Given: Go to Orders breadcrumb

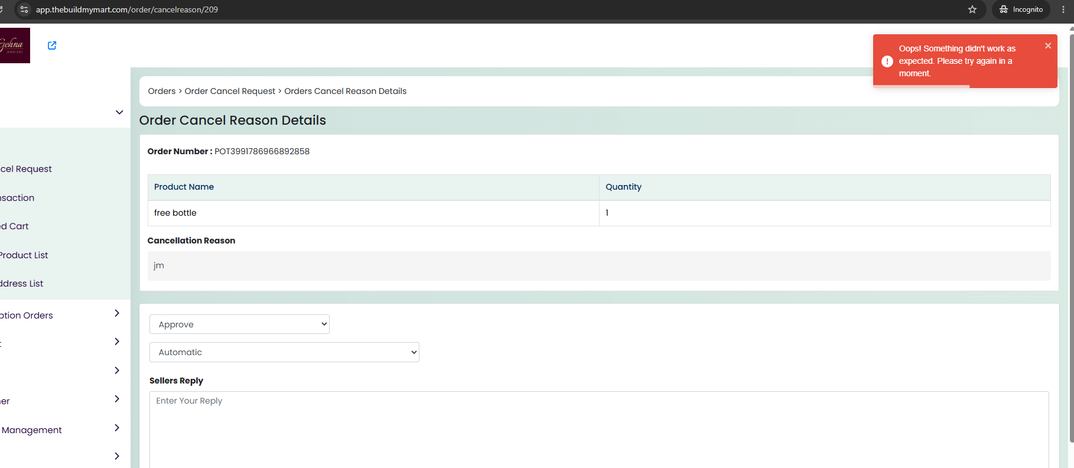Looking at the screenshot, I should [x=162, y=91].
